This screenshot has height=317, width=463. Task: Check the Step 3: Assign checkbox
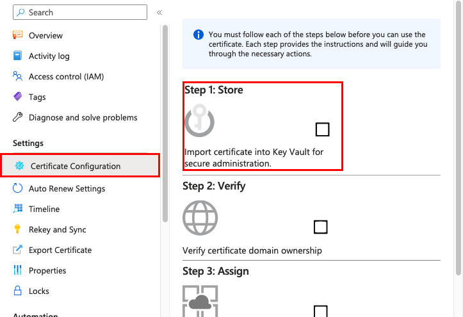pyautogui.click(x=321, y=312)
